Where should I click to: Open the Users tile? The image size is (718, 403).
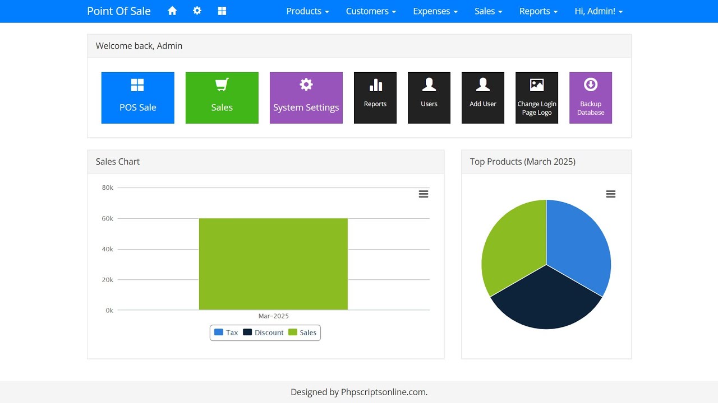point(429,98)
